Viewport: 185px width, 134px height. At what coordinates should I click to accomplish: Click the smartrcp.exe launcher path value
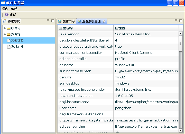coord(146,127)
